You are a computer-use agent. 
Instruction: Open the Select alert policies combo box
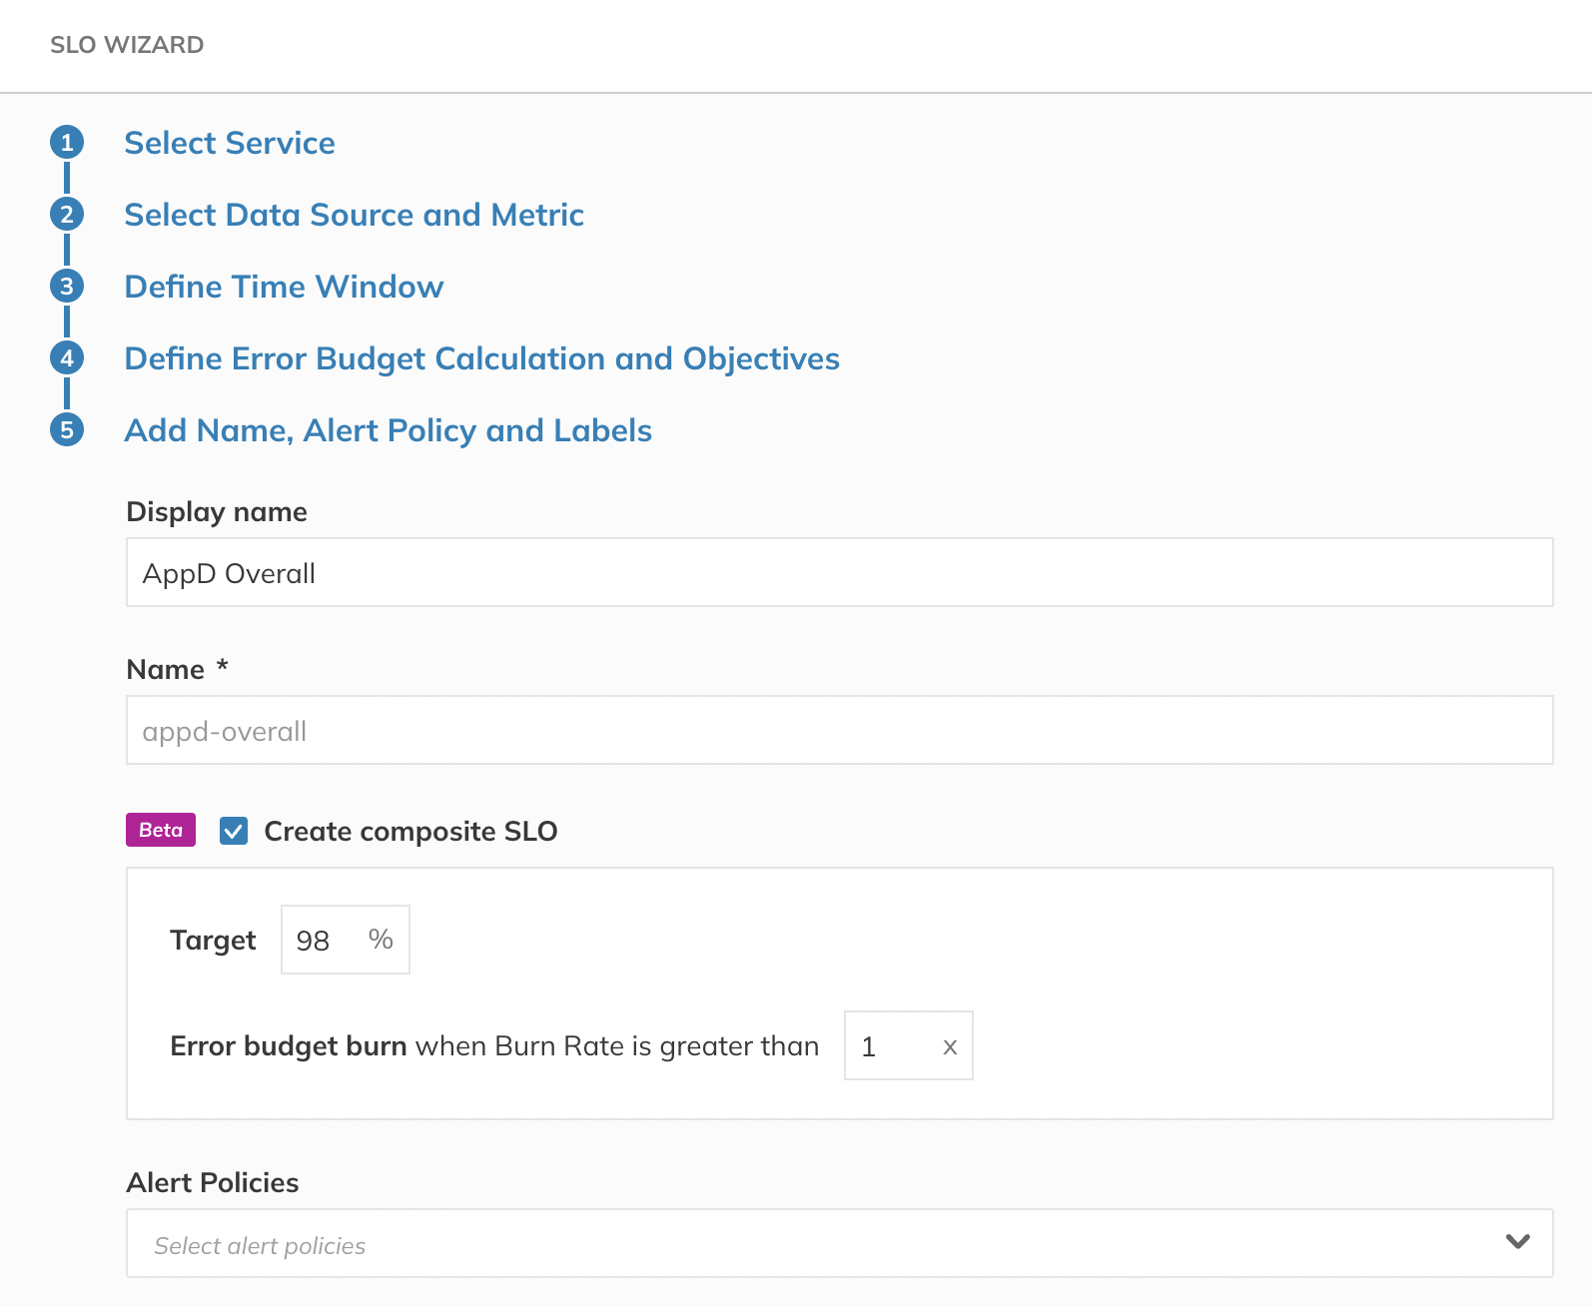[x=799, y=1244]
